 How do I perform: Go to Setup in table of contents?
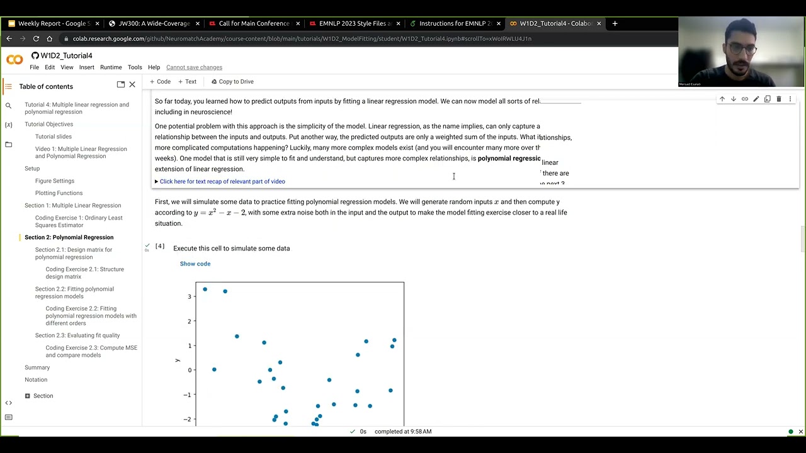click(x=32, y=169)
